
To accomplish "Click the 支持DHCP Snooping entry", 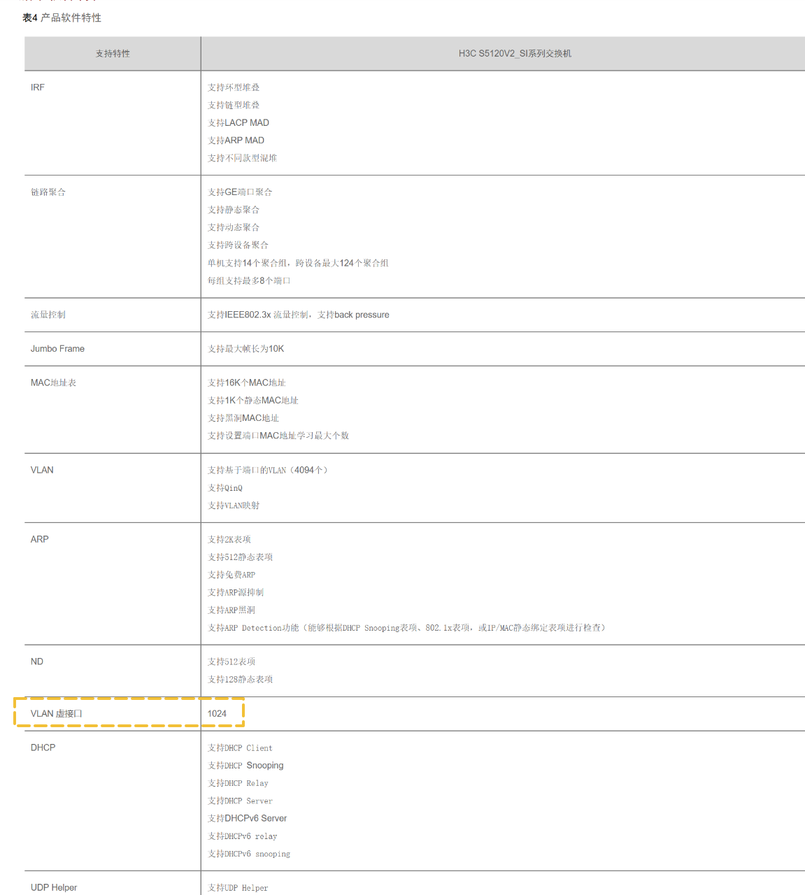I will tap(245, 766).
